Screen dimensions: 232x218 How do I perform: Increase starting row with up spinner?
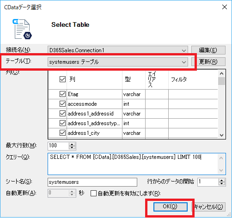(221, 181)
